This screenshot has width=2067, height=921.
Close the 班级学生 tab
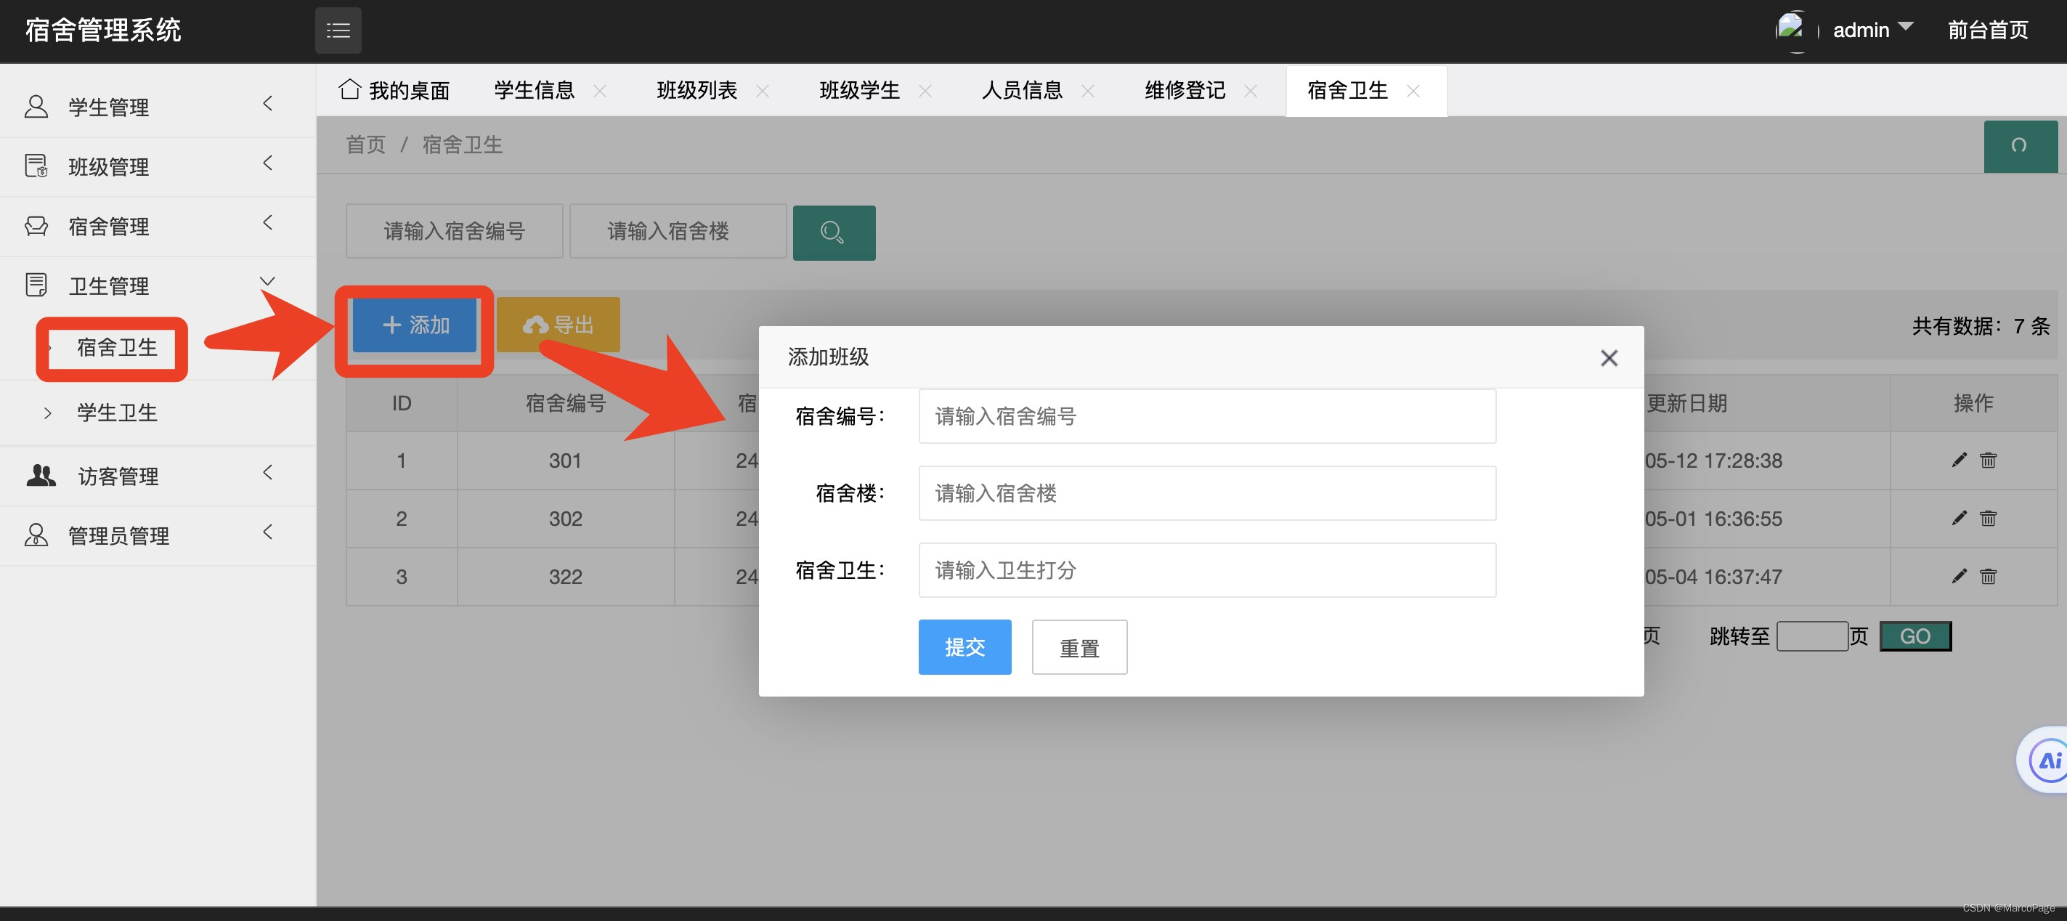[x=925, y=92]
